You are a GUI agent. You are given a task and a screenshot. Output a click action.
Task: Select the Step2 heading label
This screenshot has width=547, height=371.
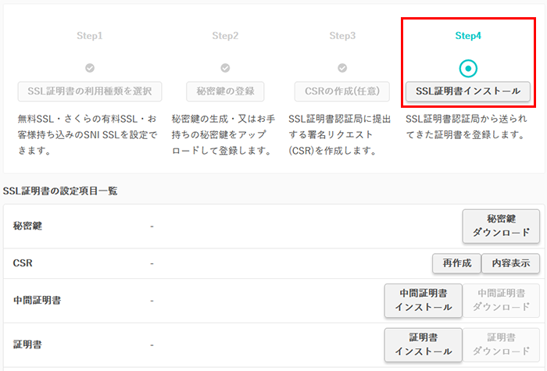point(225,36)
